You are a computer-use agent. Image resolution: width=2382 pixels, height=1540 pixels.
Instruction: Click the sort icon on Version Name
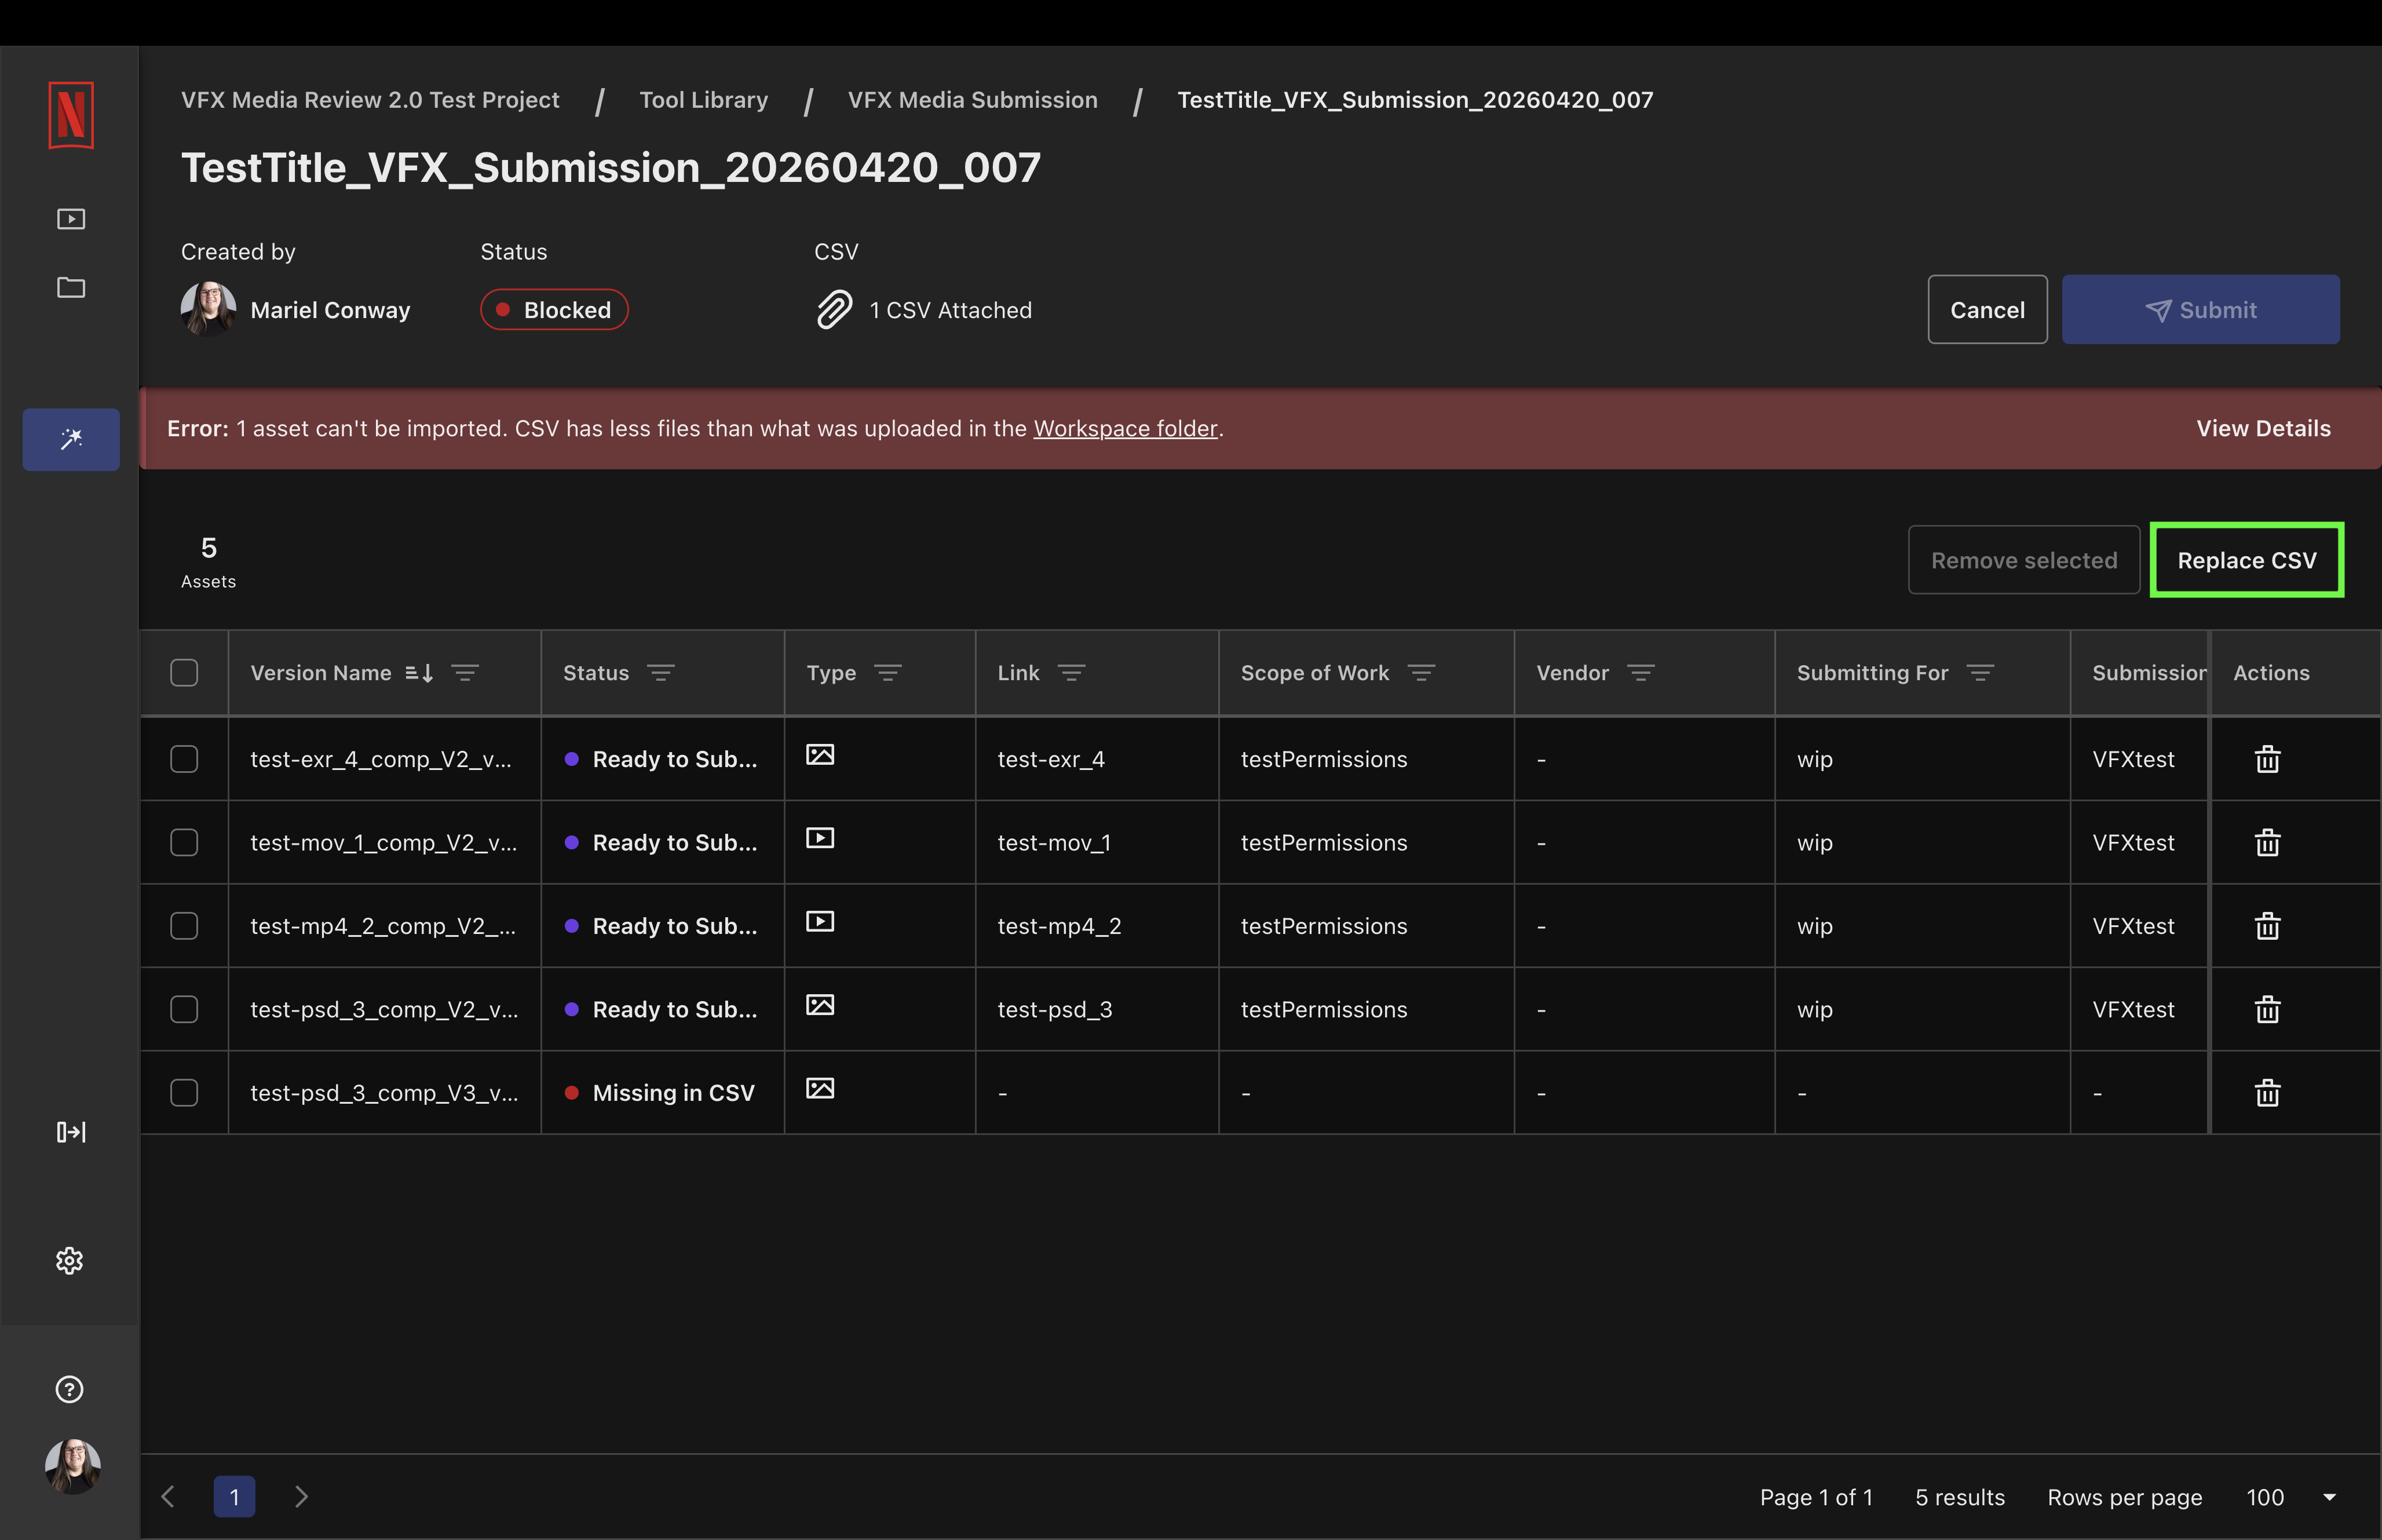419,673
